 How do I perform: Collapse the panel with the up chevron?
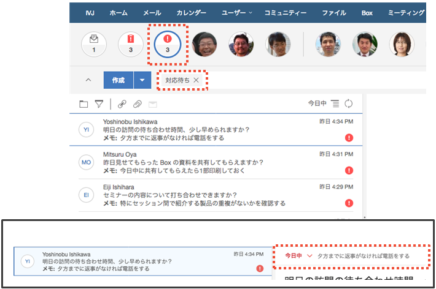coord(88,80)
